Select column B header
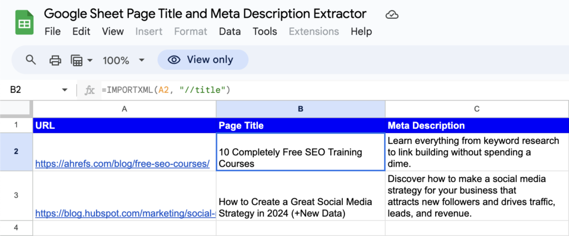This screenshot has height=236, width=569. click(301, 109)
